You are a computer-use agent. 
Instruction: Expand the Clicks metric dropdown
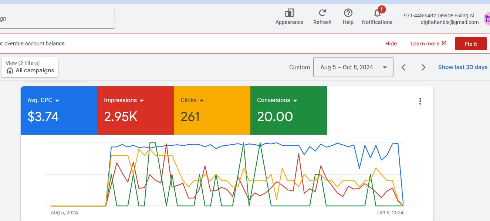[x=202, y=100]
